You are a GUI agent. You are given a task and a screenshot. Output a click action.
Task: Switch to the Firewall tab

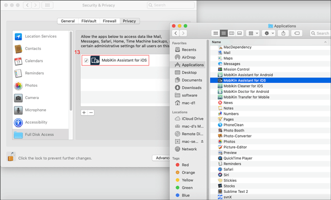[109, 21]
